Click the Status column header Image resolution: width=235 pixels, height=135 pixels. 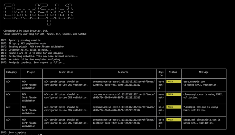coord(173,72)
